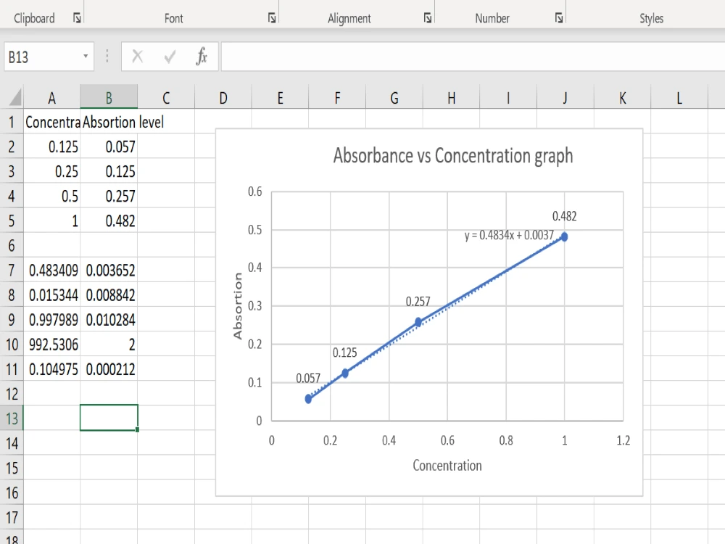Open the Clipboard dialog launcher
The height and width of the screenshot is (544, 725).
click(78, 18)
